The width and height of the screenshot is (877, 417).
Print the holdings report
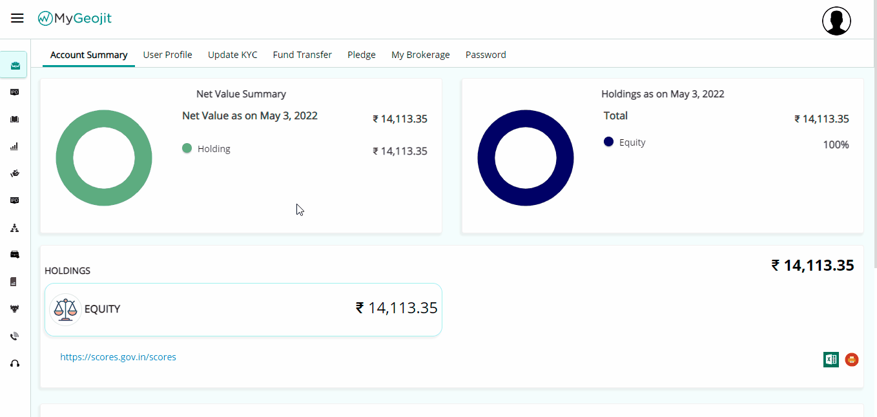click(x=852, y=360)
